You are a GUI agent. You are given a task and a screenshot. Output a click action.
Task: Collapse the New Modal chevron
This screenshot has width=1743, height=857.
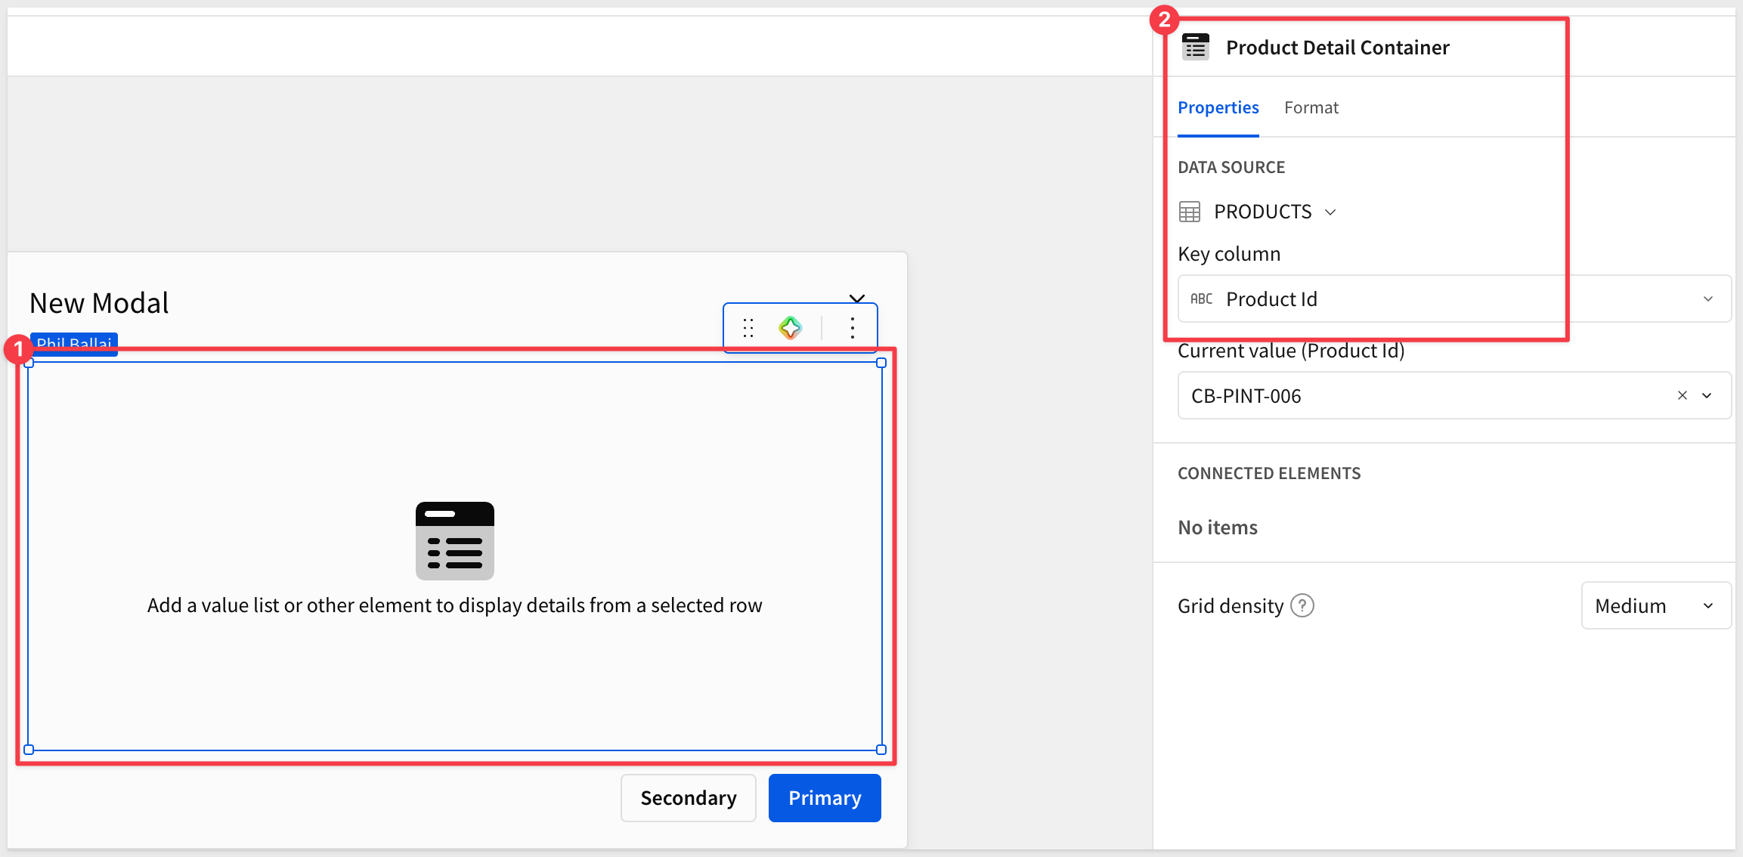(x=857, y=299)
